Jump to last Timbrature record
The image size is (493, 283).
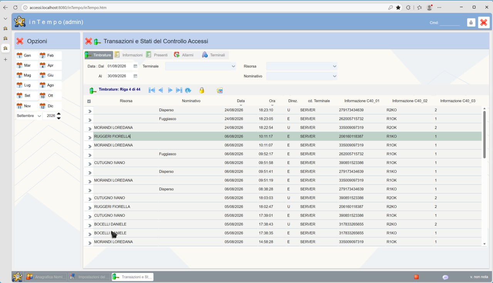(179, 90)
